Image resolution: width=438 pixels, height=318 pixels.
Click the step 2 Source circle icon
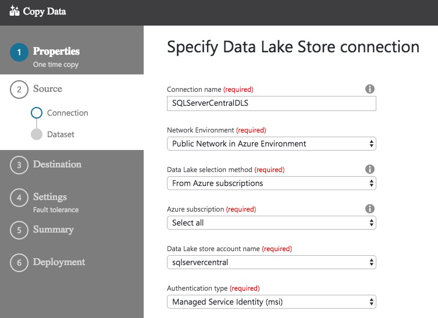[x=19, y=90]
